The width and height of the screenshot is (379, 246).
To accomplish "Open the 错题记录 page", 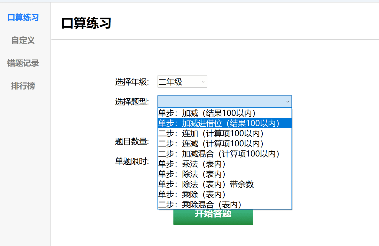I will coord(23,63).
